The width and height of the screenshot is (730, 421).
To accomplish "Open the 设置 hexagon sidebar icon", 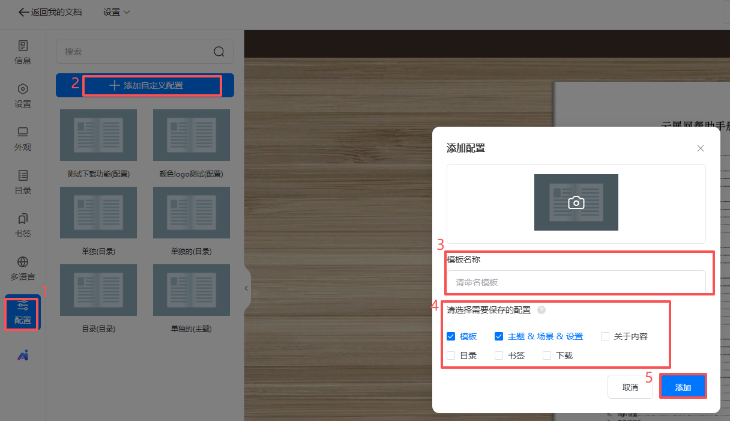I will [23, 95].
